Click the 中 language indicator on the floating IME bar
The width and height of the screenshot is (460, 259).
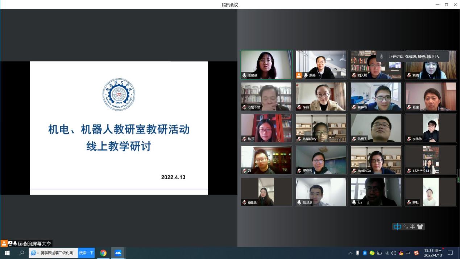point(398,227)
